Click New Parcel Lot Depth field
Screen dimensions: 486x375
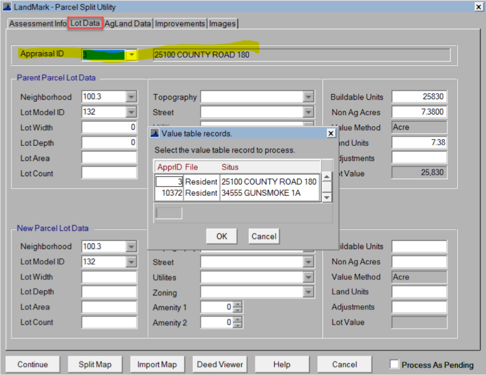pyautogui.click(x=109, y=292)
